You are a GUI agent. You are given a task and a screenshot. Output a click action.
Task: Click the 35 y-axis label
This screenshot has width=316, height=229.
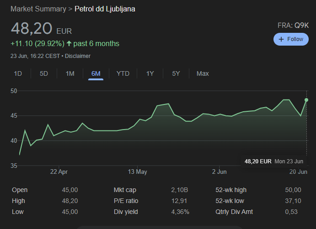point(14,166)
